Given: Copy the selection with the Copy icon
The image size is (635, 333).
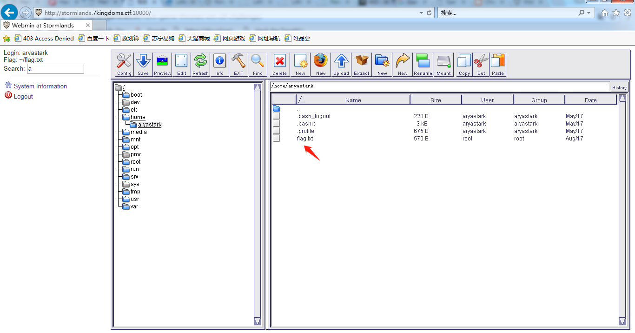Looking at the screenshot, I should 464,64.
